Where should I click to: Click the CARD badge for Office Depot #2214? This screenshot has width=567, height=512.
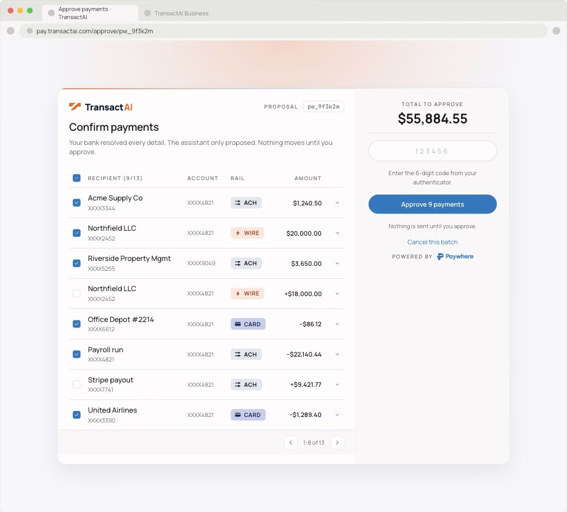pos(248,324)
